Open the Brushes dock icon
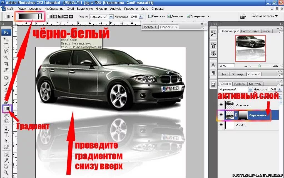Viewport: 284px width, 178px height. coord(213,45)
